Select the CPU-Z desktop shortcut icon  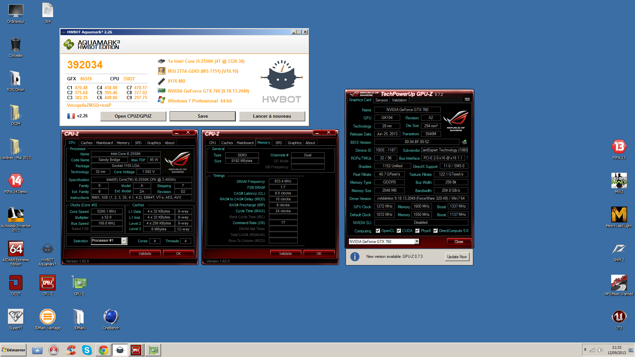(47, 285)
